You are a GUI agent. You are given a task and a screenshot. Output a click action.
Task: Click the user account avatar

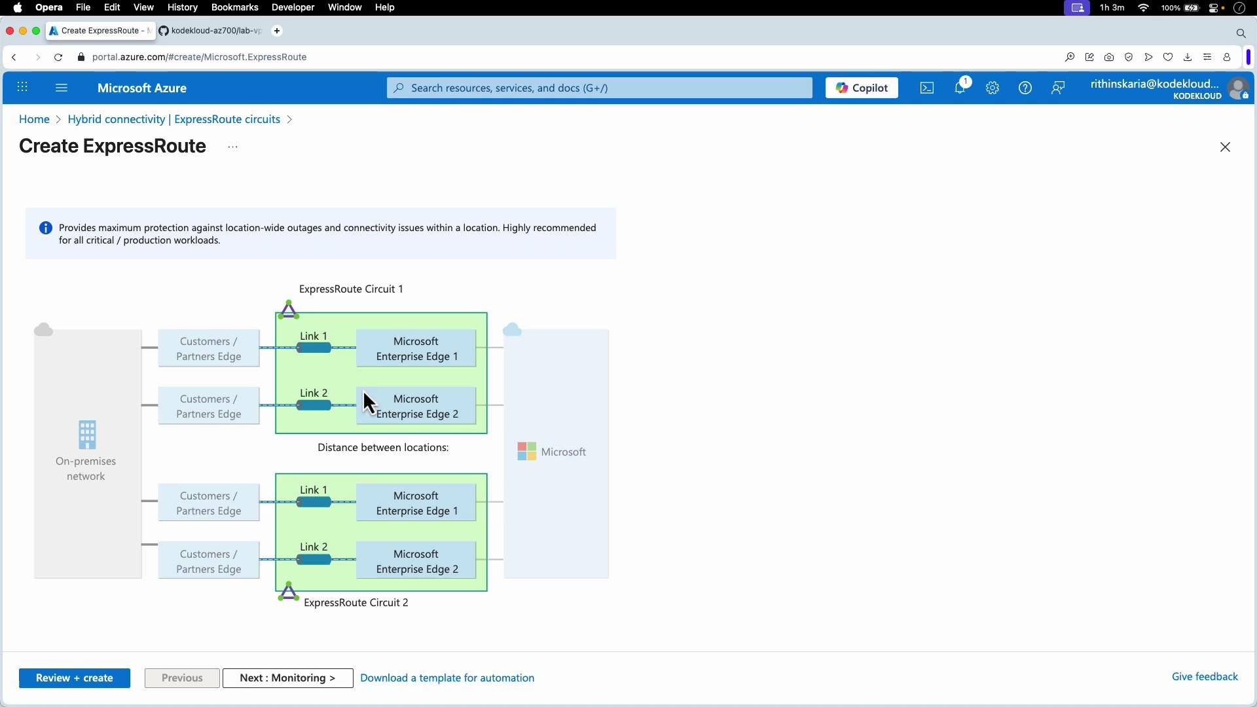point(1238,88)
